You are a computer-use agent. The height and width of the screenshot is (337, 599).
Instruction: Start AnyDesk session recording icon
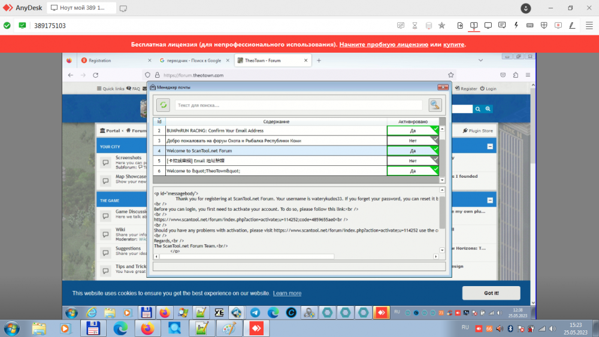(558, 26)
